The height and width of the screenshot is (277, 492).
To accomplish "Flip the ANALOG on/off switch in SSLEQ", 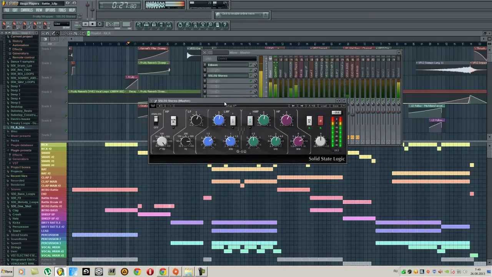I will point(156,120).
